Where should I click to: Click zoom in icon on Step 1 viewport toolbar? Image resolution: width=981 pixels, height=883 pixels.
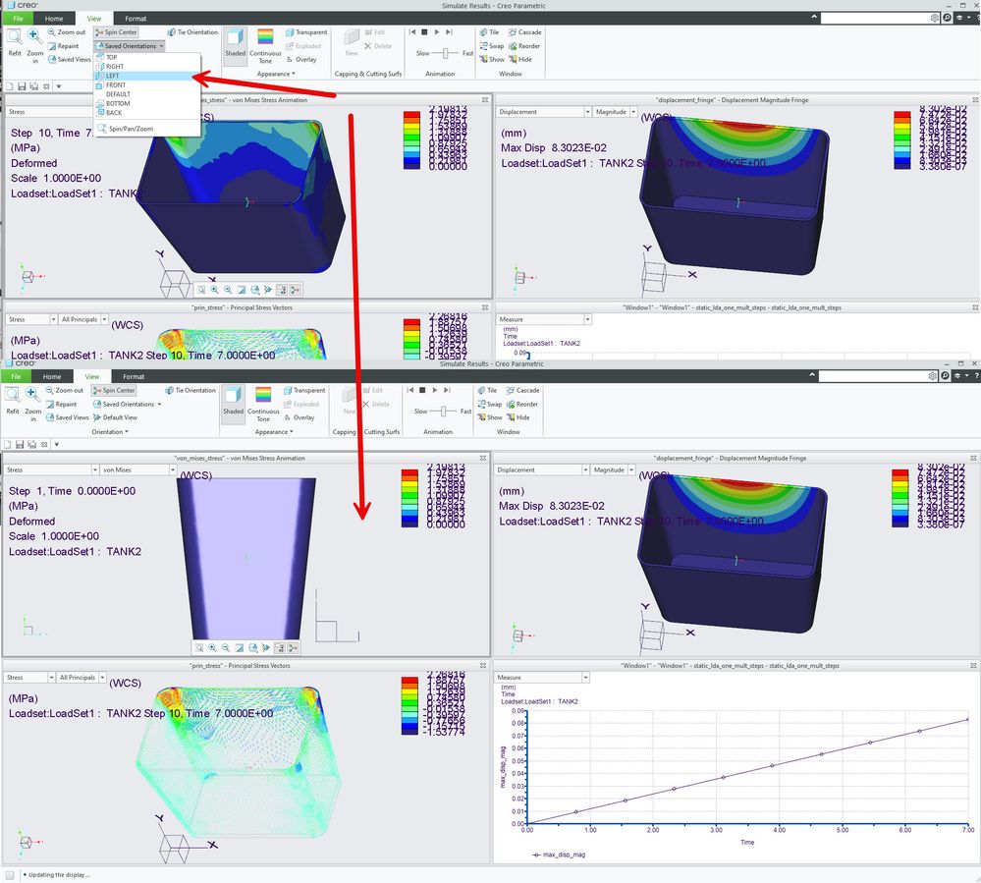click(212, 647)
